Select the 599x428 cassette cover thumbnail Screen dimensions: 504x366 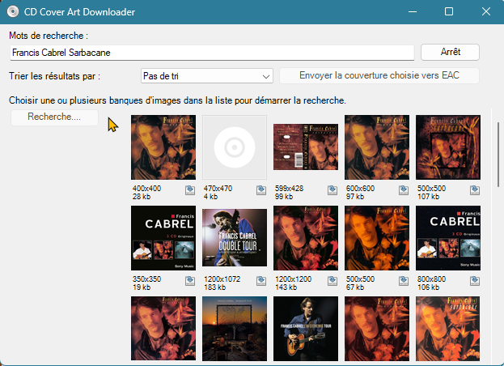306,147
